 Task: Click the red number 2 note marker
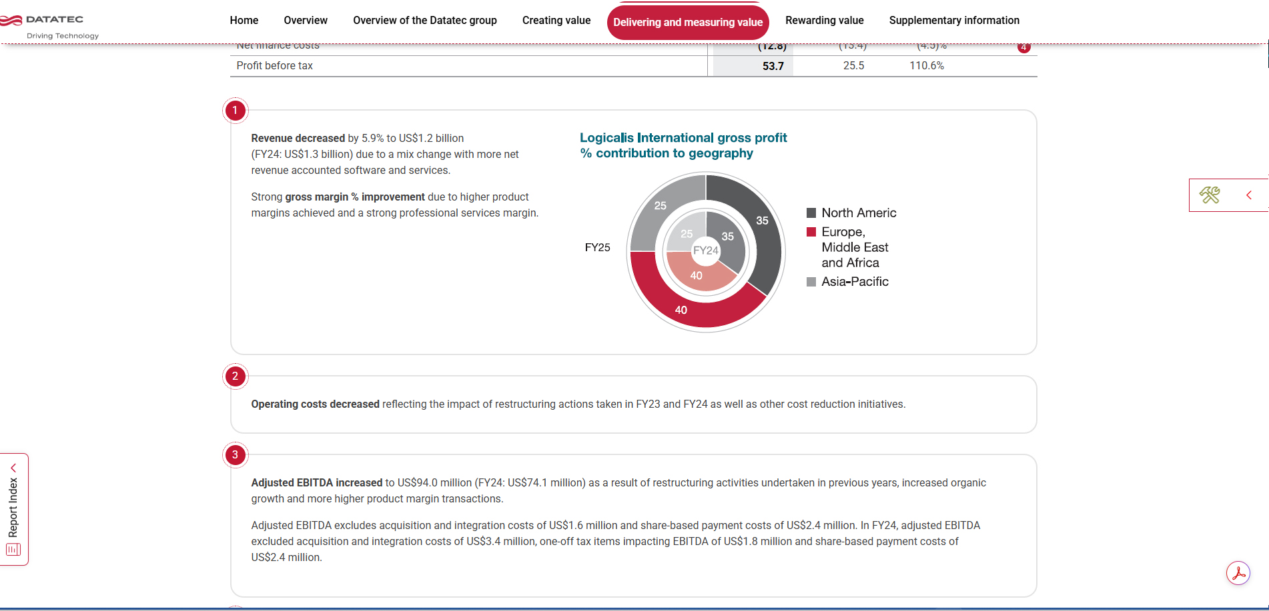point(235,376)
